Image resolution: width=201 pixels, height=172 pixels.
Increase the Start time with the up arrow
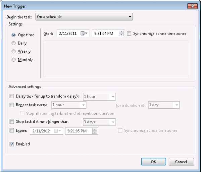[x=121, y=32]
